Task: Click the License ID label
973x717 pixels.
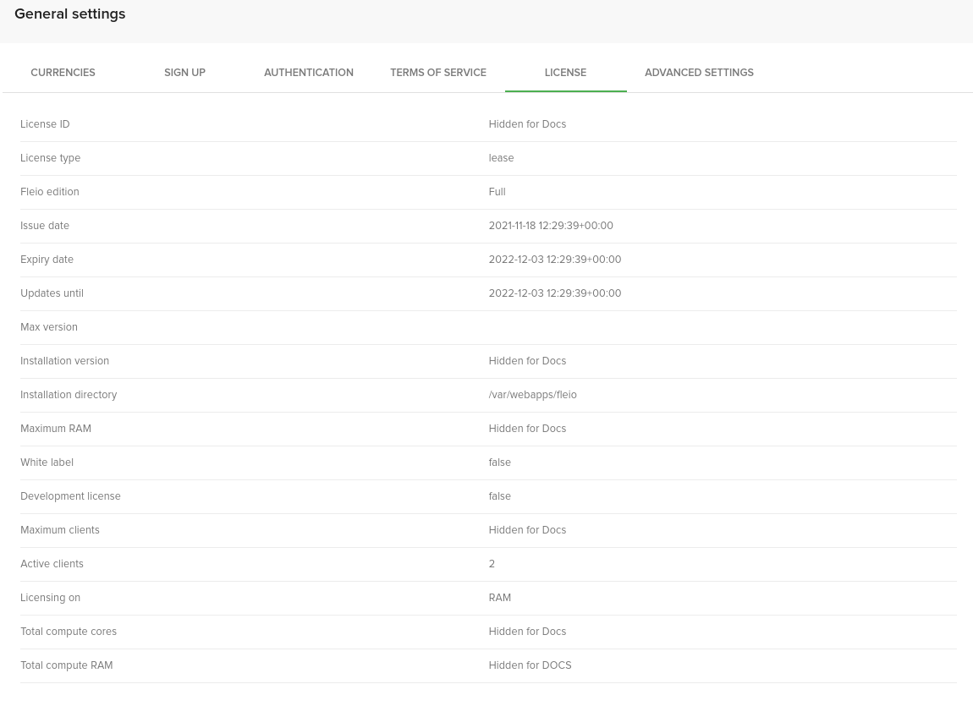Action: pyautogui.click(x=45, y=124)
